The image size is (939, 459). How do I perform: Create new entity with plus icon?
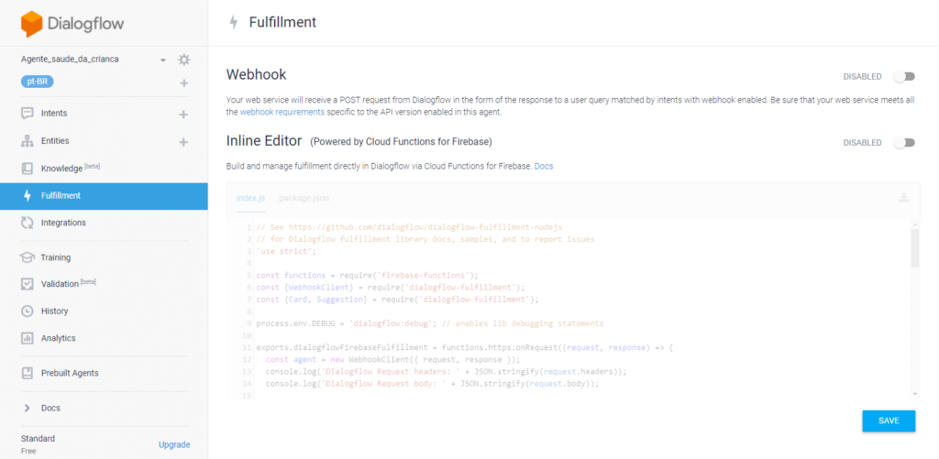click(183, 142)
